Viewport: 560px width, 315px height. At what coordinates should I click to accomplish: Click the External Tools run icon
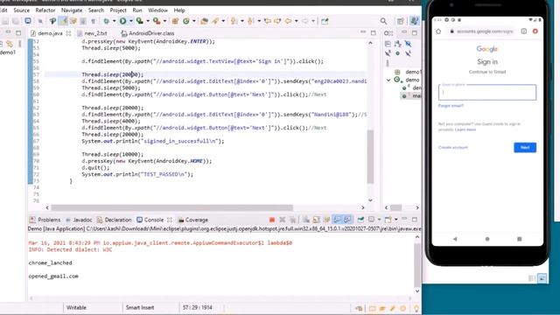coord(157,21)
